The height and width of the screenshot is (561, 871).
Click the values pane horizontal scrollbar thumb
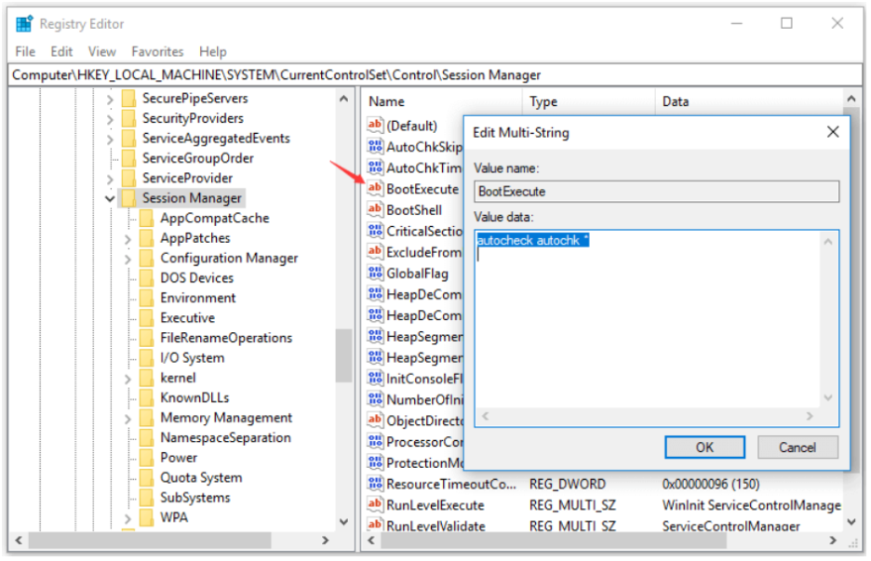[x=554, y=541]
